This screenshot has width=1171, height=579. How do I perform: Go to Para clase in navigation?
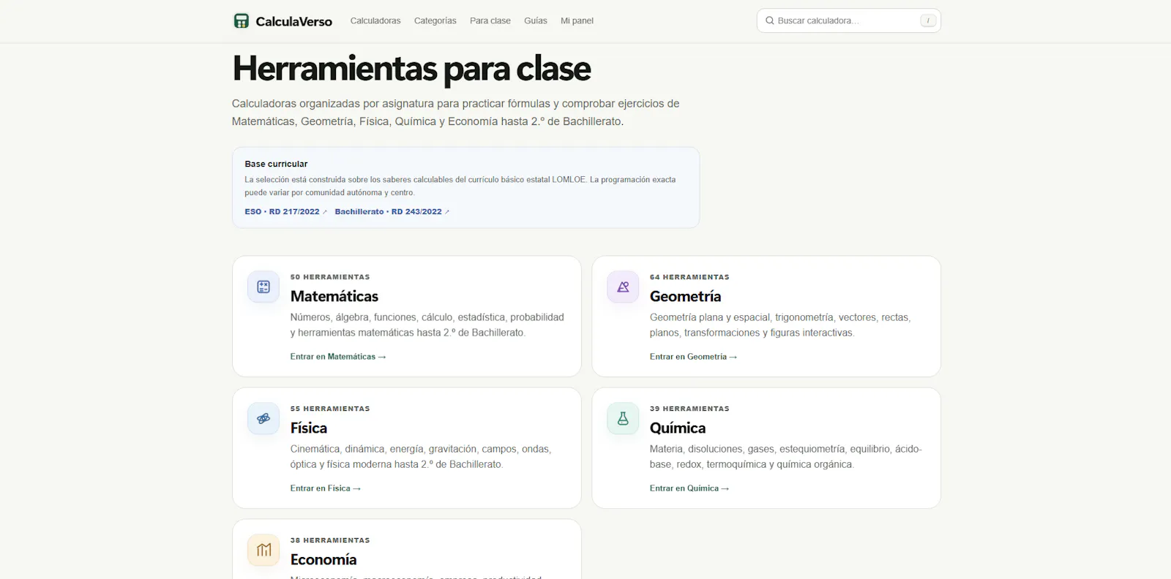(x=490, y=20)
